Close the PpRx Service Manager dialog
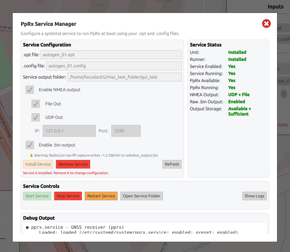This screenshot has height=252, width=290. pyautogui.click(x=266, y=24)
